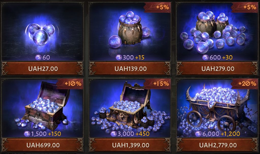Open the single sack of orbs bundle
The image size is (260, 154).
pyautogui.click(x=130, y=30)
